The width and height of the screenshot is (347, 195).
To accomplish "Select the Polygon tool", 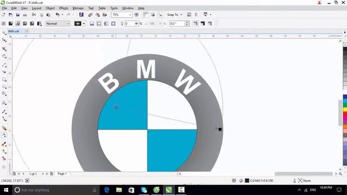I will tap(4, 94).
